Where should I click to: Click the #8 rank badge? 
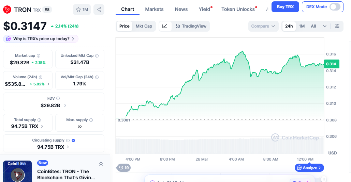click(47, 10)
